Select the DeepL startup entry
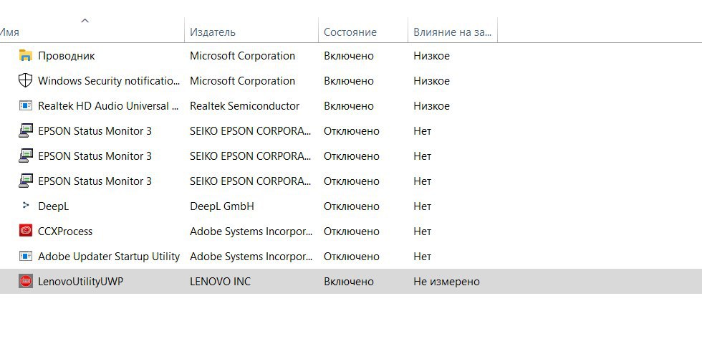702x339 pixels. [53, 206]
